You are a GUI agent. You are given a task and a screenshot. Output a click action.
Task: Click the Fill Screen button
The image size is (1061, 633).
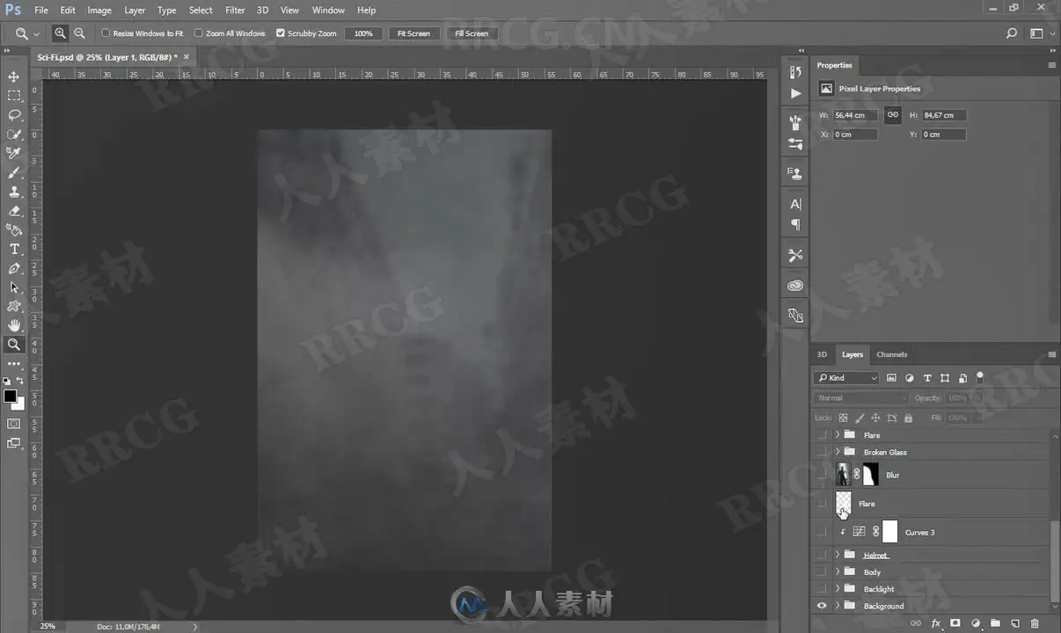pos(471,33)
